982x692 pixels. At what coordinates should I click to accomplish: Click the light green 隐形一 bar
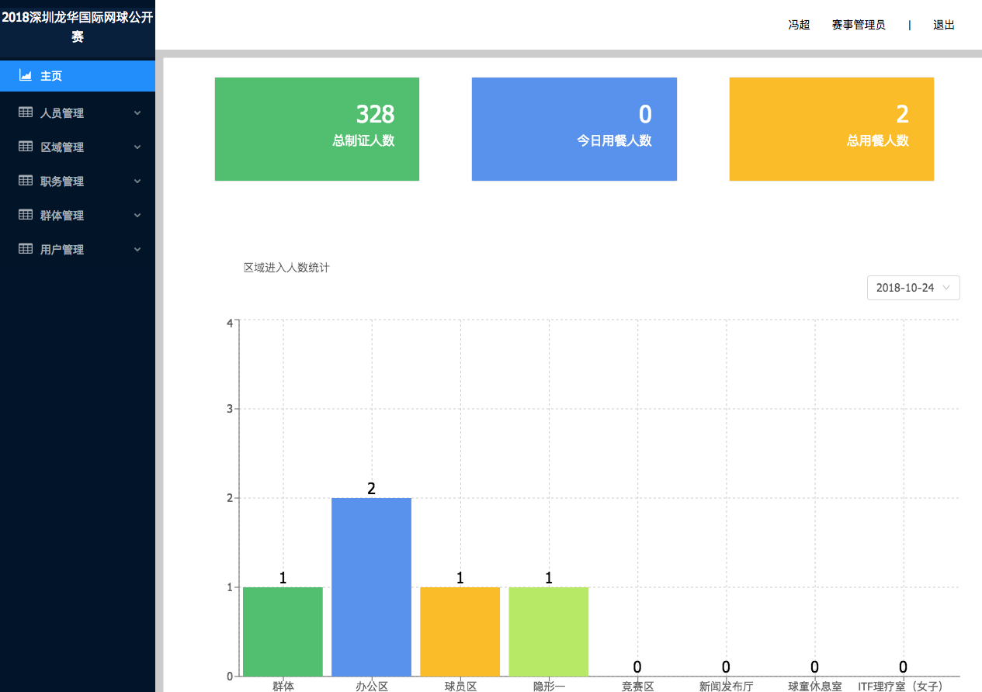pos(548,631)
